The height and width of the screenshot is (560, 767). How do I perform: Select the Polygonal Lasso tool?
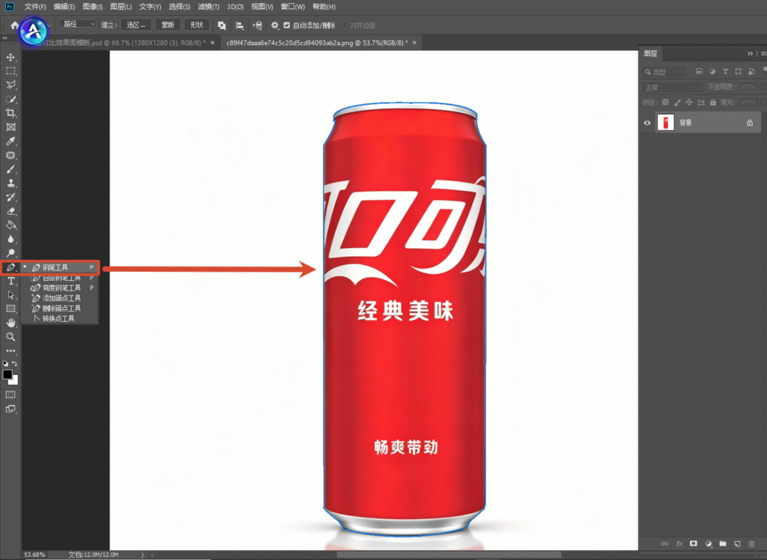click(x=10, y=85)
